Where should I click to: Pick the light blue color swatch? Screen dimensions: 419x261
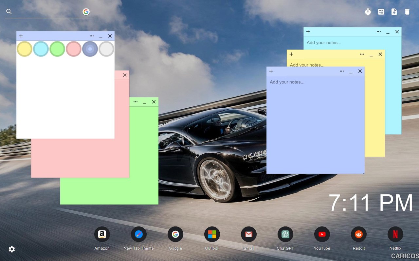click(41, 49)
